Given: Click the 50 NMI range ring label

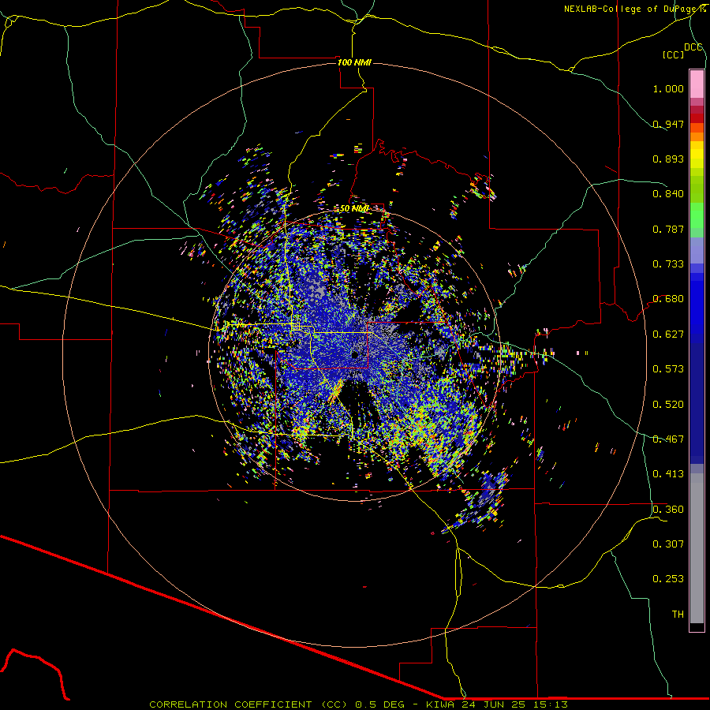Looking at the screenshot, I should coord(354,208).
